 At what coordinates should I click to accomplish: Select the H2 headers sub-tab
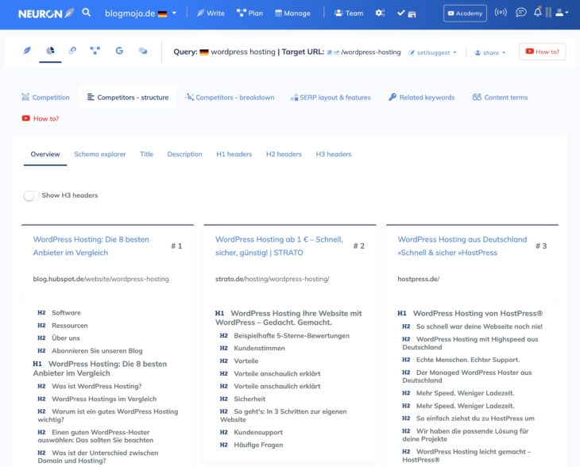[284, 154]
